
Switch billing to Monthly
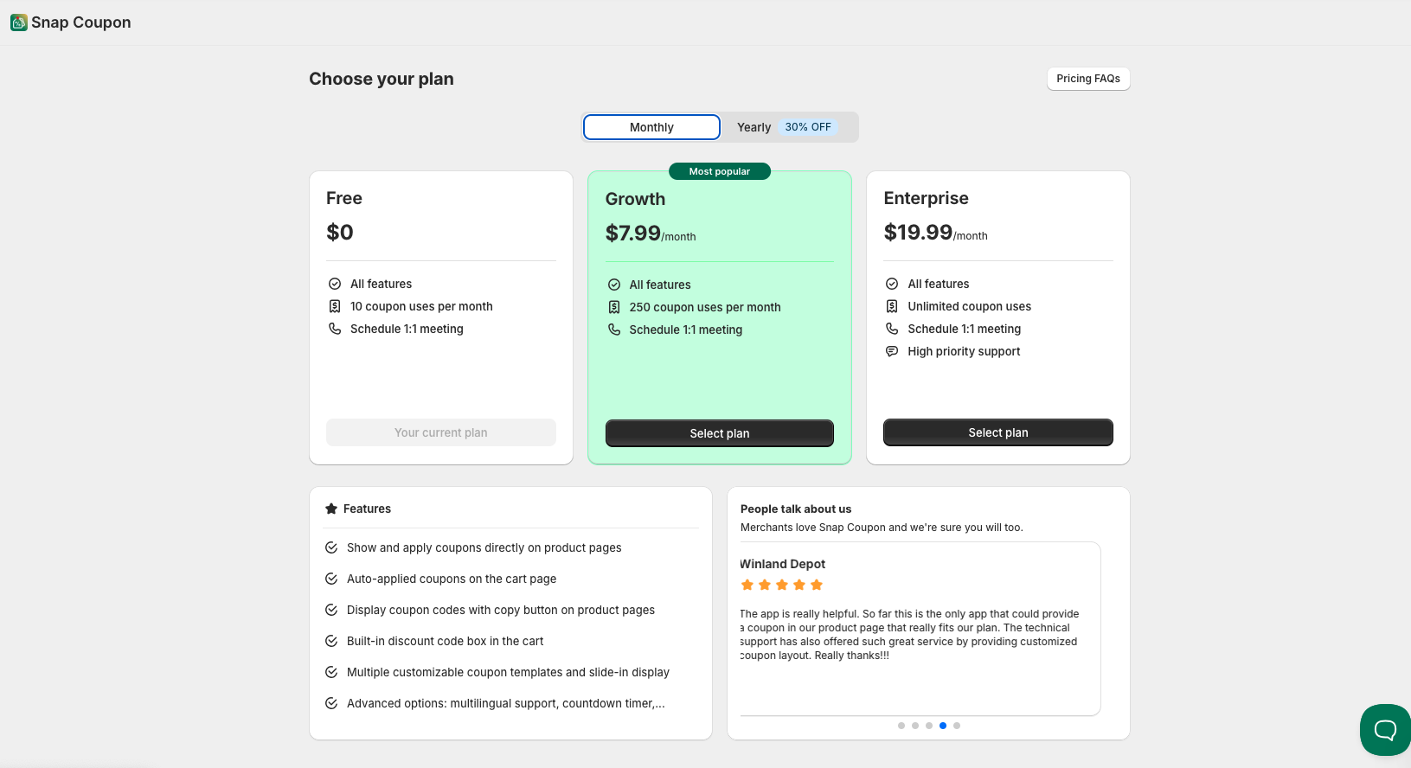(x=651, y=127)
